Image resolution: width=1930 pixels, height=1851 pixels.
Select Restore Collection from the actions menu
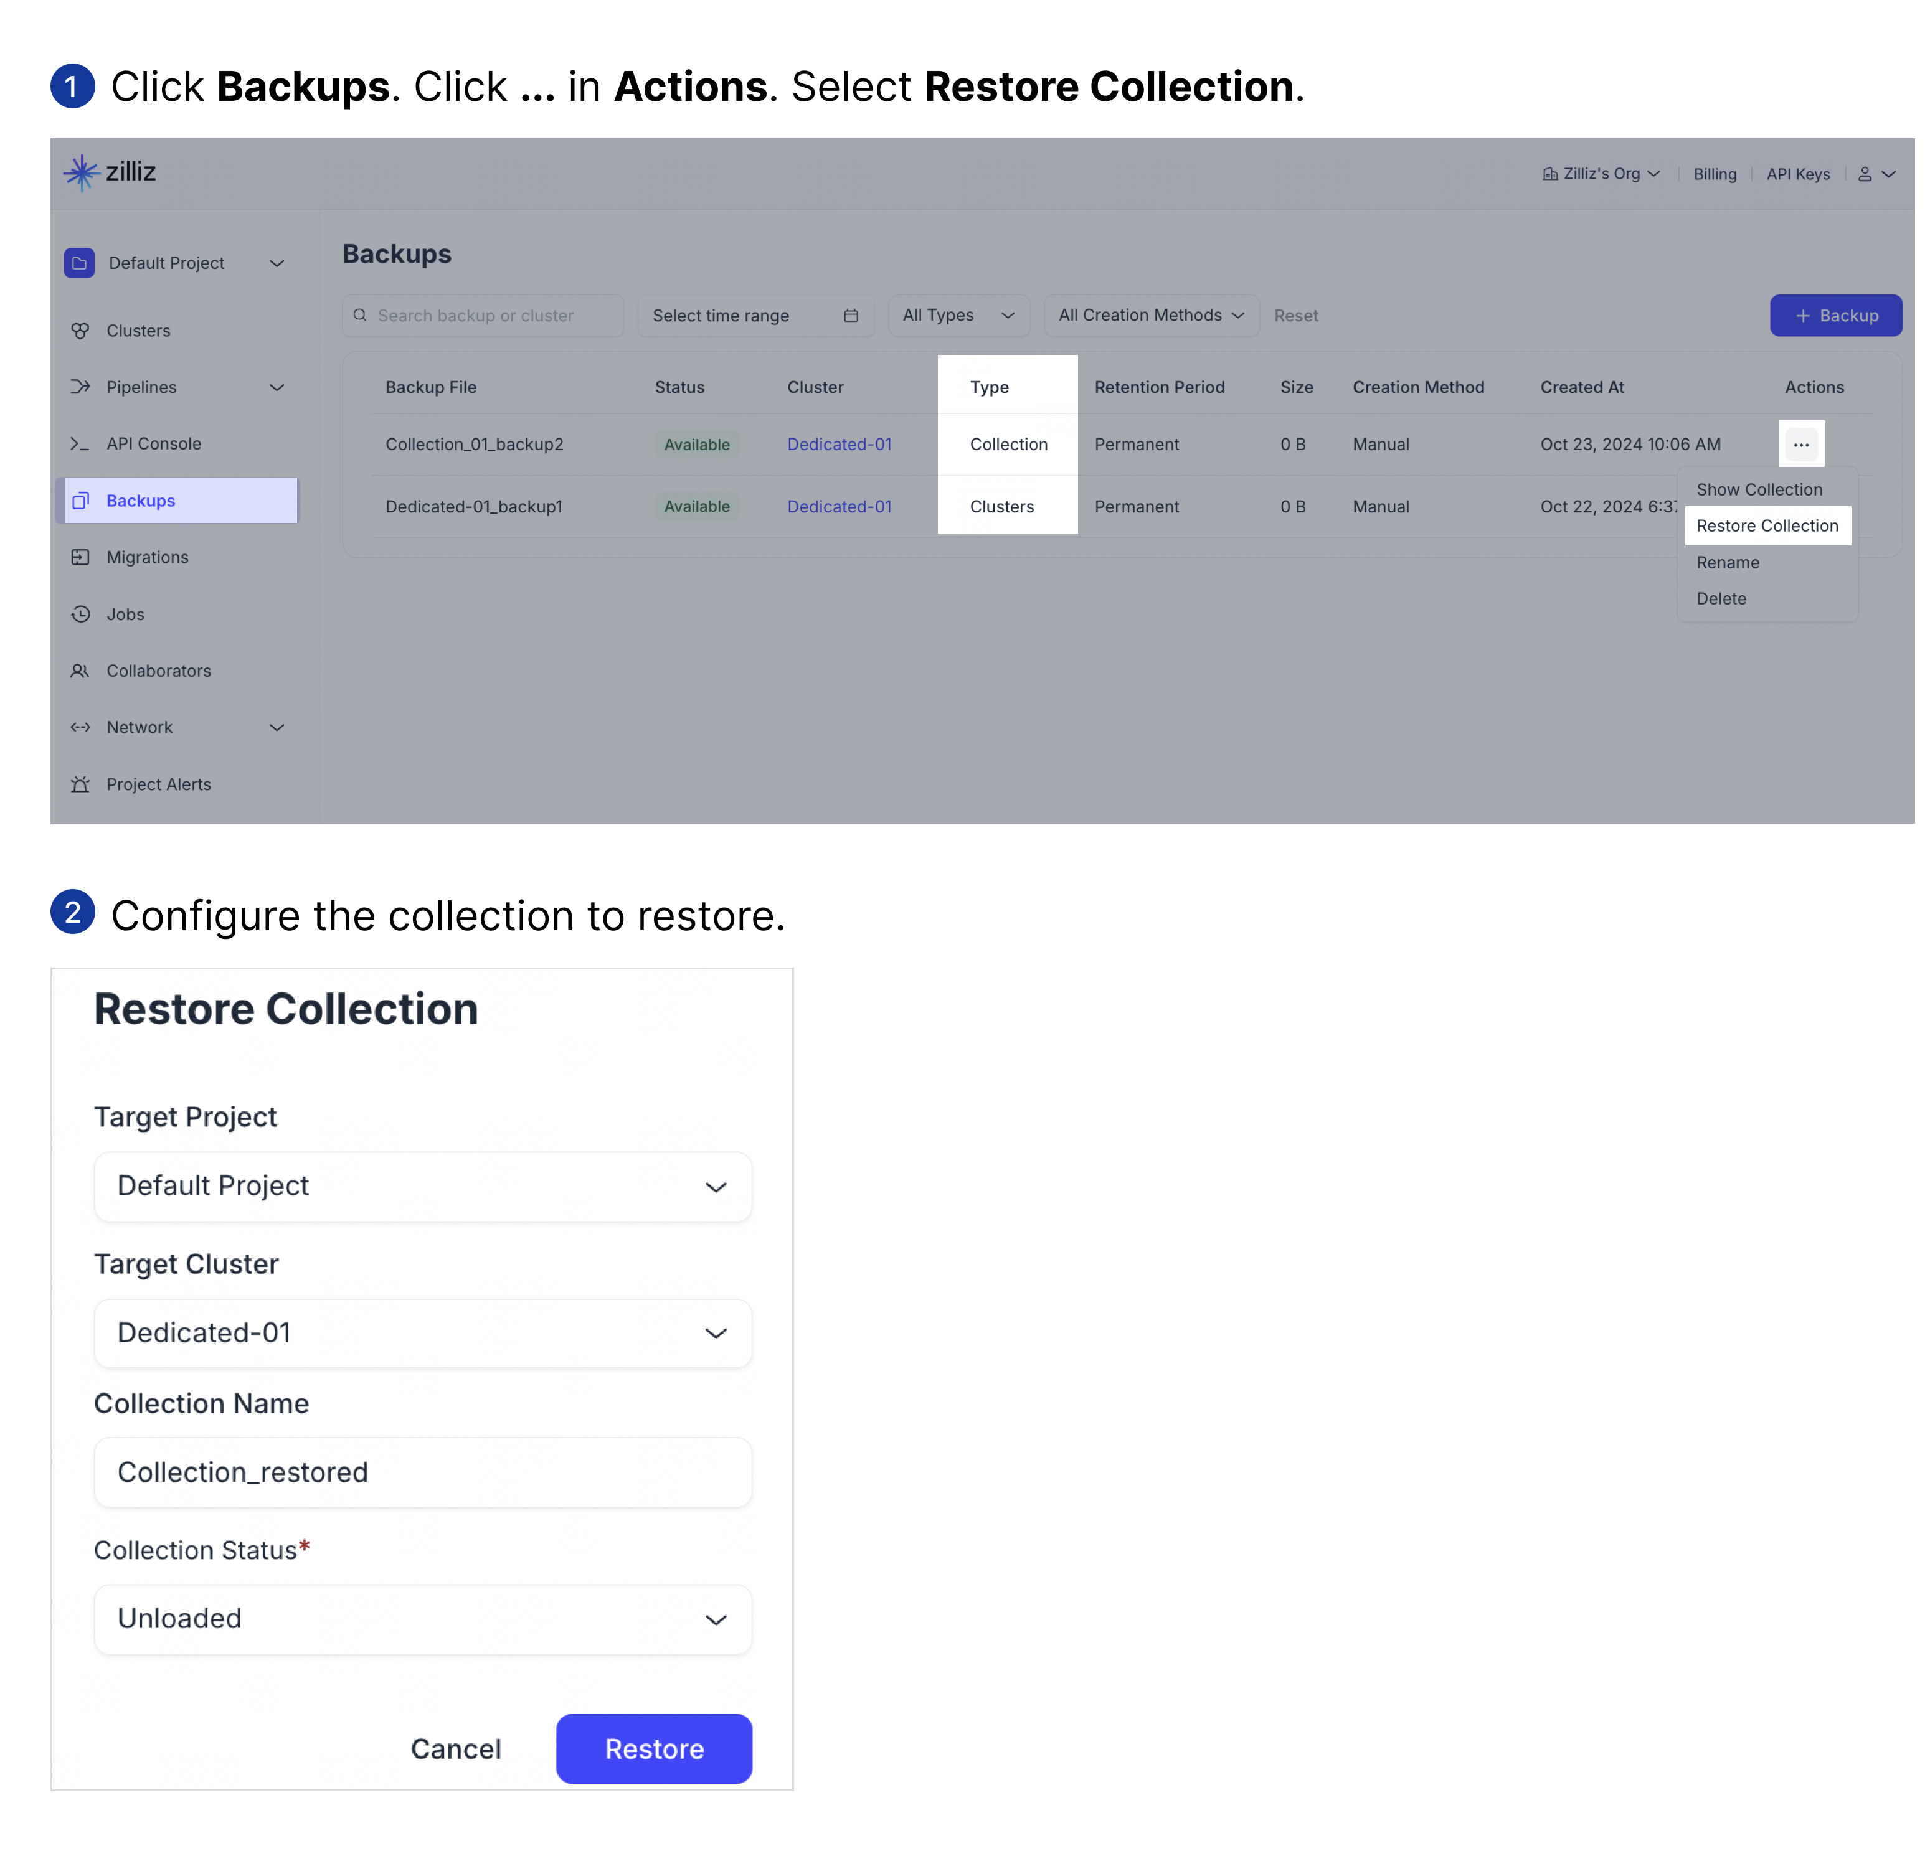click(1767, 525)
